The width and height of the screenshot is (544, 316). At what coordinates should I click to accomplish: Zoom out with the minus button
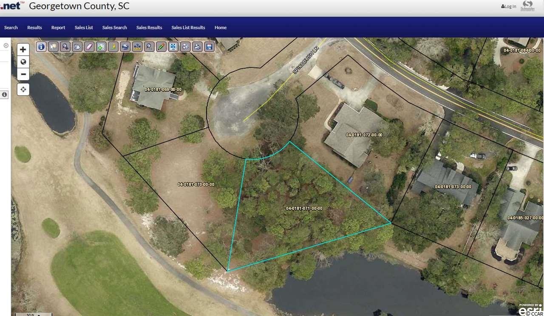[x=23, y=74]
